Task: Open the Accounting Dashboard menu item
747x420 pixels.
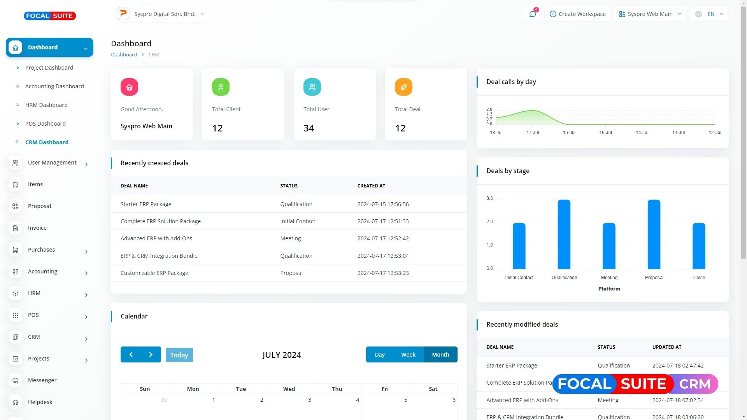Action: click(54, 86)
